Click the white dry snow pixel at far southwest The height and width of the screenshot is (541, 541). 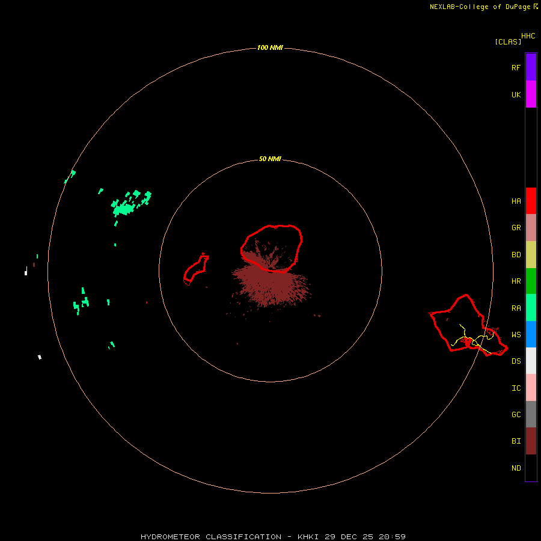point(40,357)
